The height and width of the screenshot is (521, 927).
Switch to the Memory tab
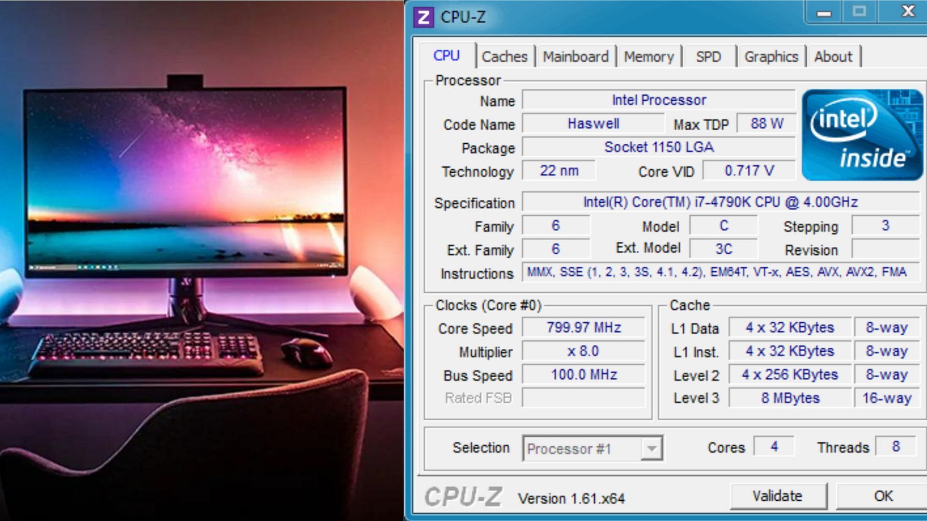(x=648, y=56)
